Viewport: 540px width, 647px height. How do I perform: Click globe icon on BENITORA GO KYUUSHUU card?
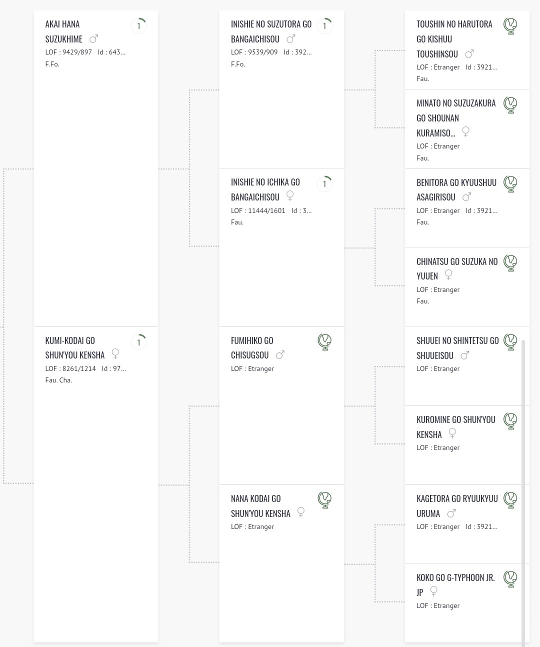510,183
